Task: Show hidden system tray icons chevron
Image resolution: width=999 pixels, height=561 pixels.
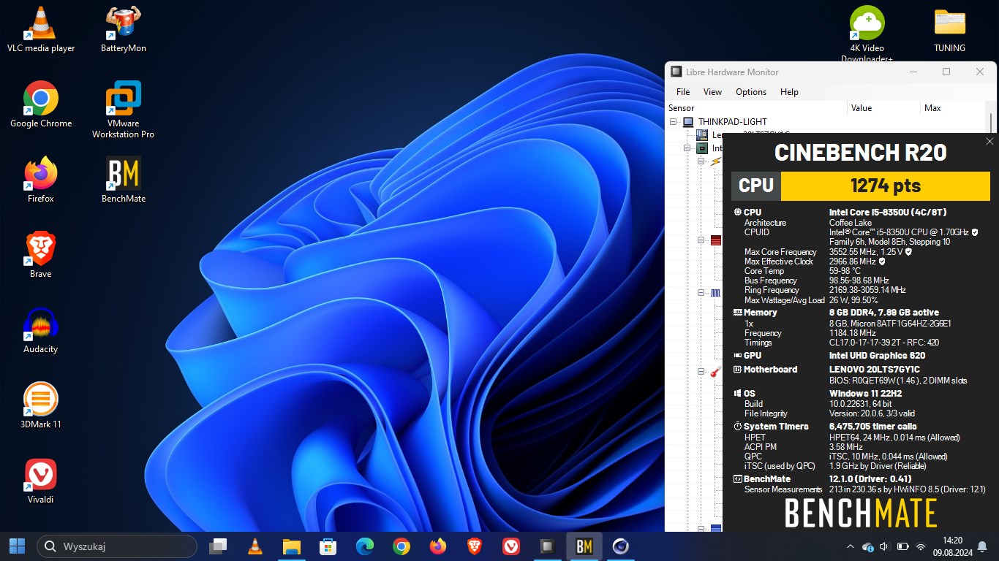Action: (x=850, y=546)
